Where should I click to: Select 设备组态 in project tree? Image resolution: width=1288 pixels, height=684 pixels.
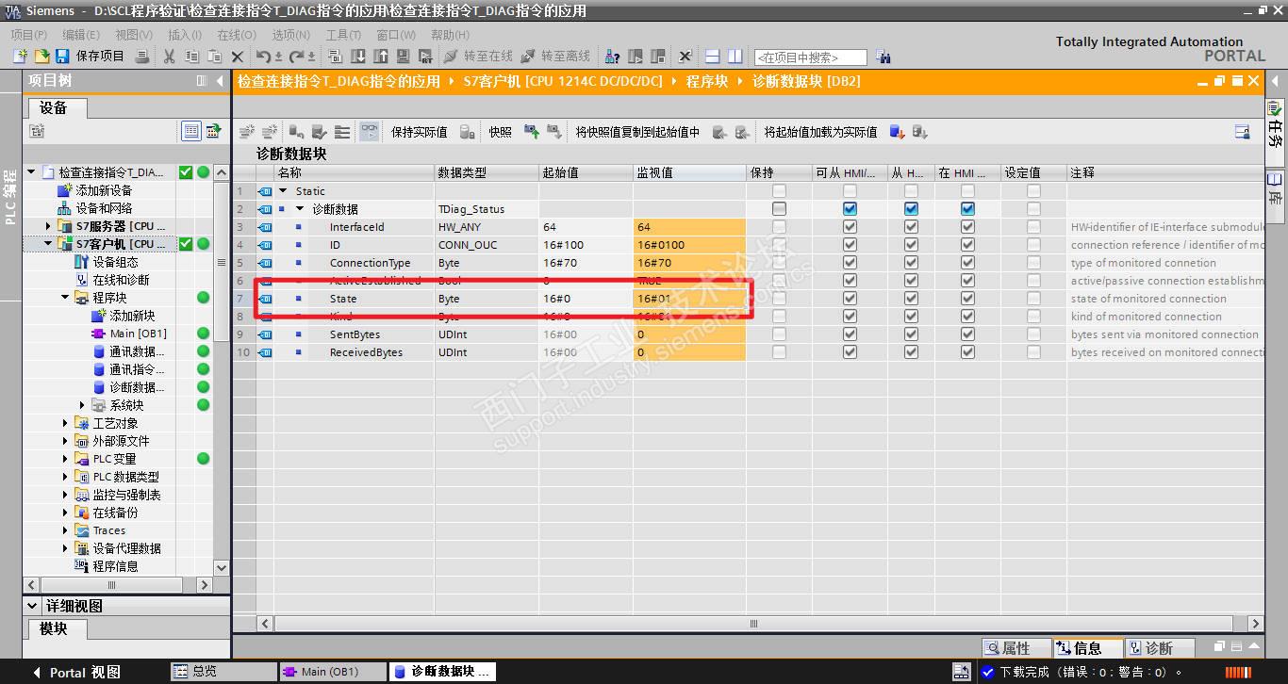tap(115, 262)
